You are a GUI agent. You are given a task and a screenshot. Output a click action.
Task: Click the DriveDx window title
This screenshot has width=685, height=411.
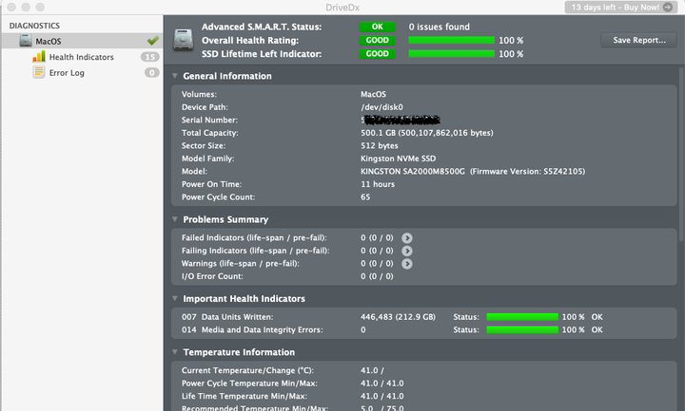click(342, 7)
